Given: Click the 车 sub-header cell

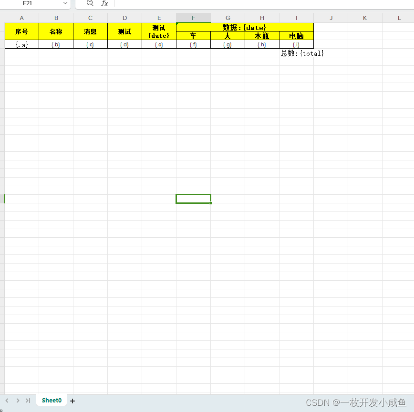Looking at the screenshot, I should (193, 36).
